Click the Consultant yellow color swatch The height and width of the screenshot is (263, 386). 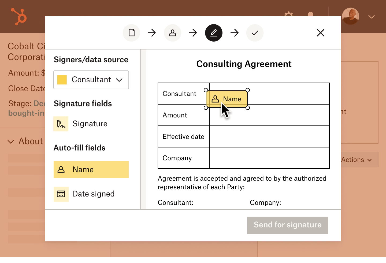pos(62,80)
